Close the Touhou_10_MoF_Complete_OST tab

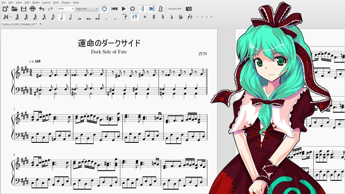coord(40,24)
